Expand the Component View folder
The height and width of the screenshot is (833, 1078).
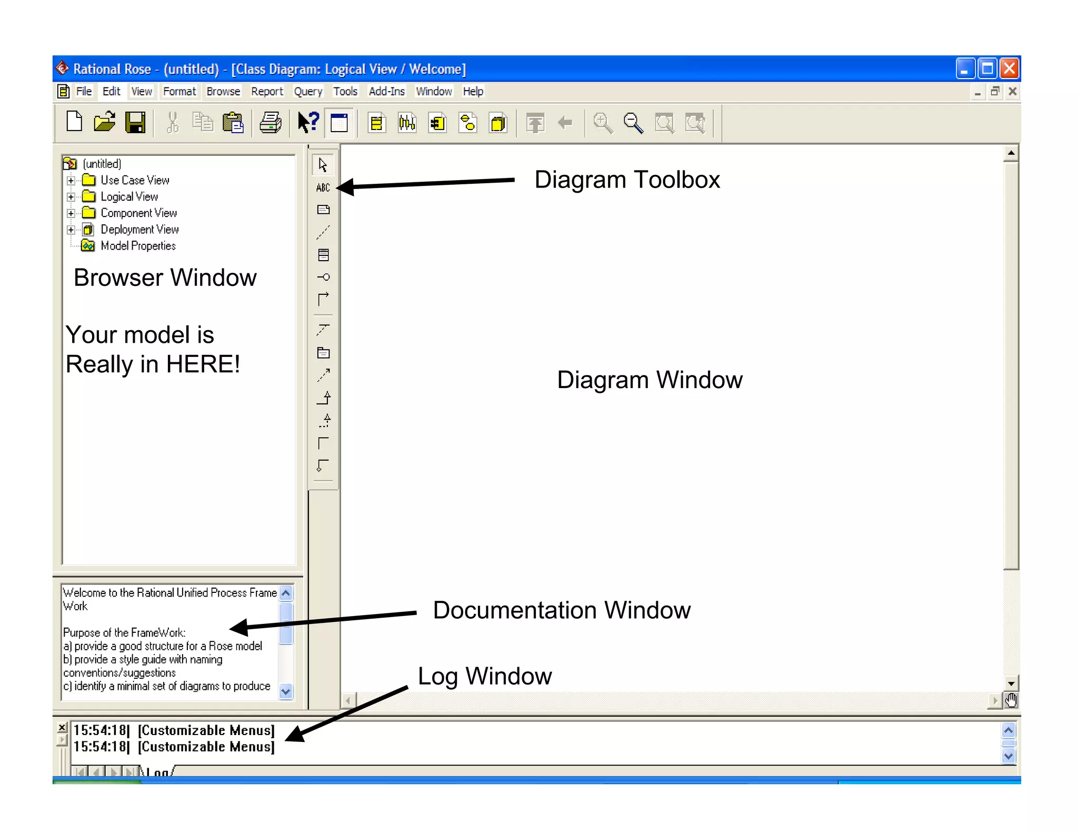71,213
